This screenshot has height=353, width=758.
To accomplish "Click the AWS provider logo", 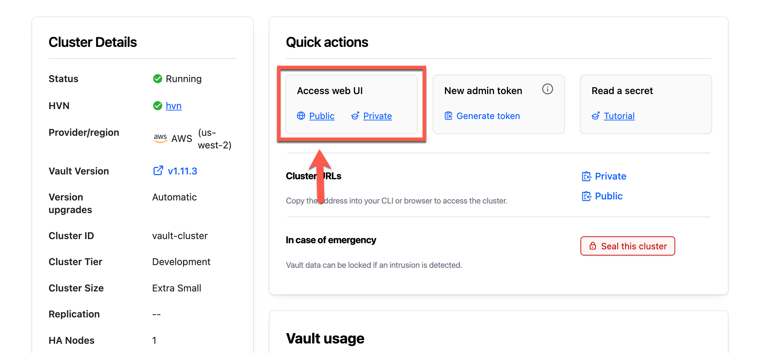I will click(160, 139).
